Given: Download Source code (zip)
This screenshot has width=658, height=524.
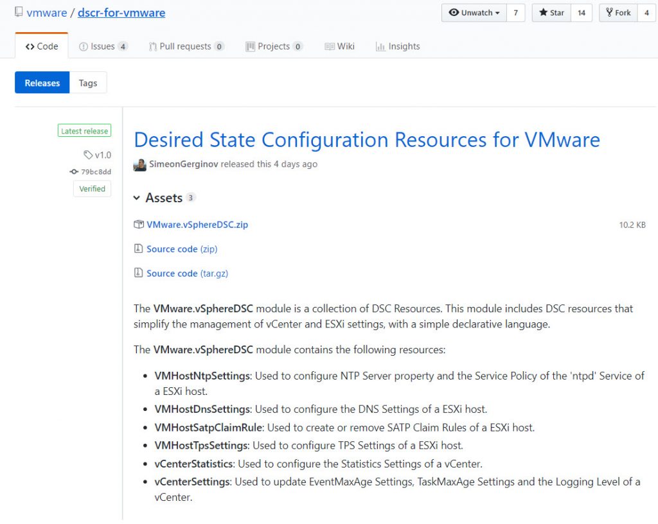Looking at the screenshot, I should [182, 249].
